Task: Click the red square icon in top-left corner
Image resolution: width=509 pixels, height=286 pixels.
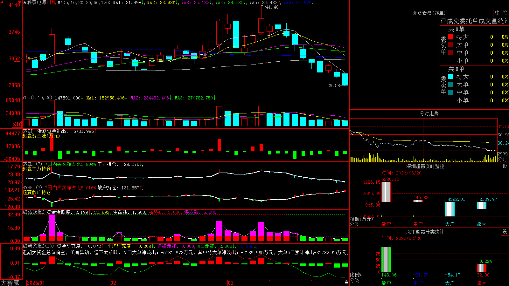Action: [x=2, y=2]
